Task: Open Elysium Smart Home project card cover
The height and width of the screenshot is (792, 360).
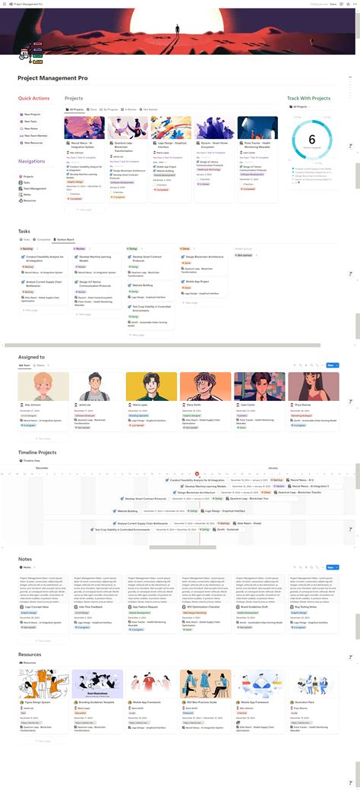Action: coord(215,128)
